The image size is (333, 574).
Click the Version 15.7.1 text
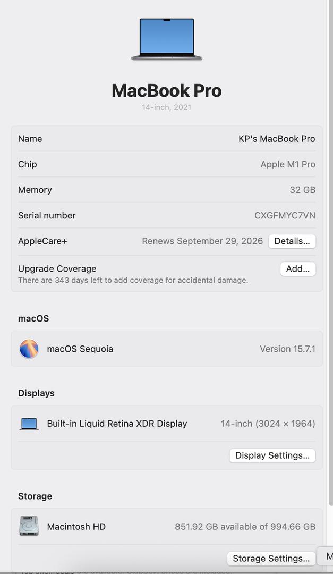pos(287,349)
